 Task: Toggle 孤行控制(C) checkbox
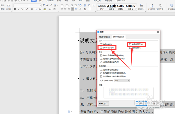[x=101, y=44]
